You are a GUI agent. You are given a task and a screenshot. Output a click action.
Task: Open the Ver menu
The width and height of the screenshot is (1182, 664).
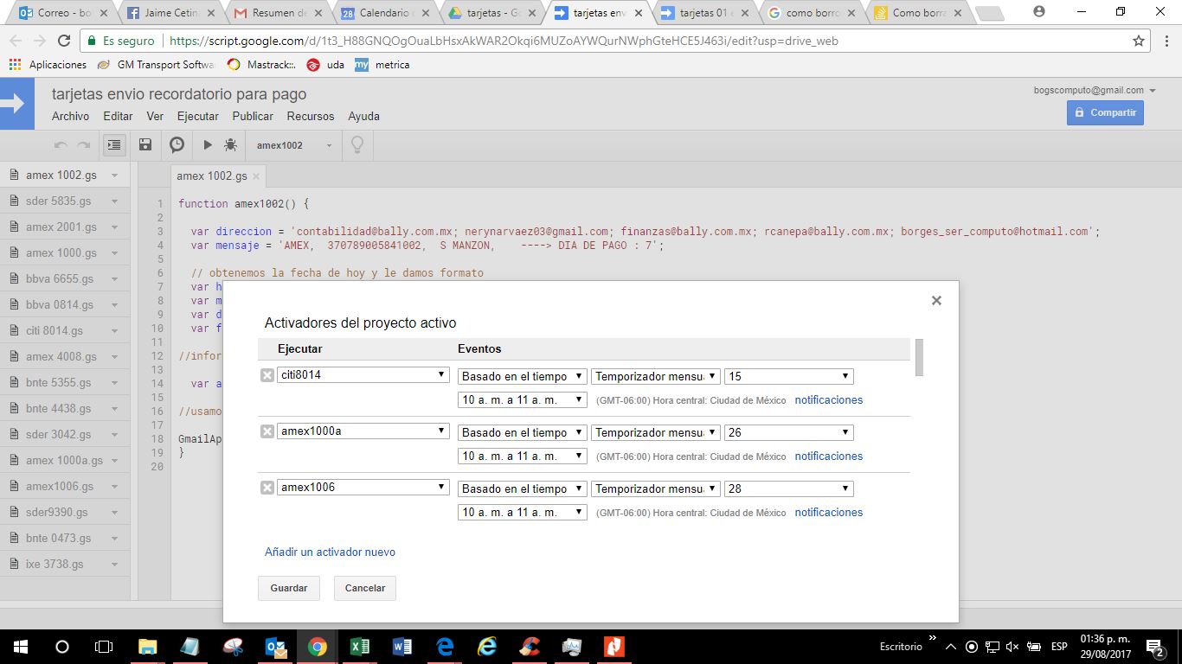155,116
